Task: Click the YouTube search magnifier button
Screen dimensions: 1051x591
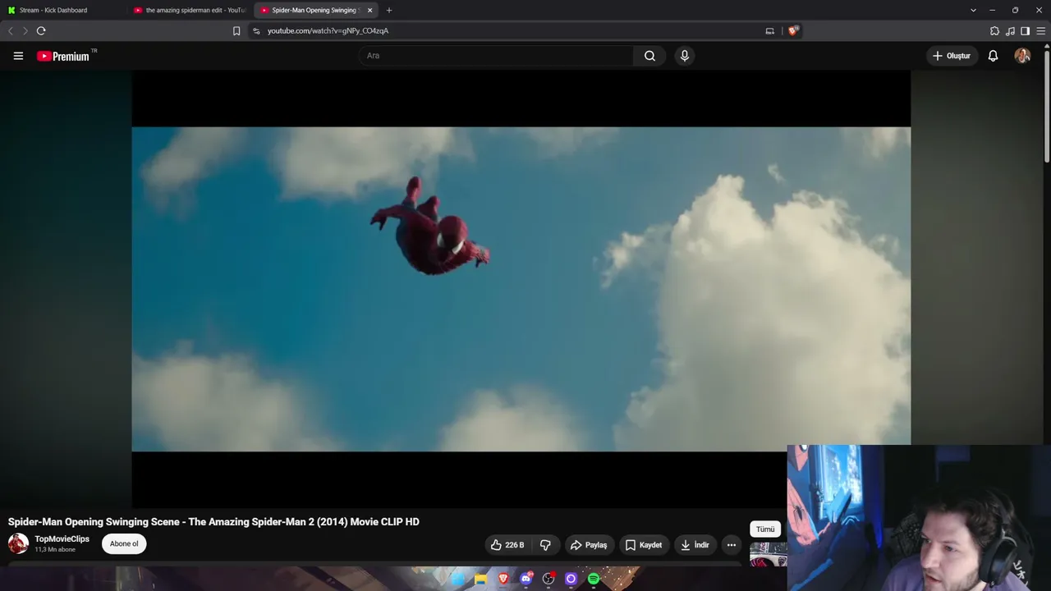Action: 649,56
